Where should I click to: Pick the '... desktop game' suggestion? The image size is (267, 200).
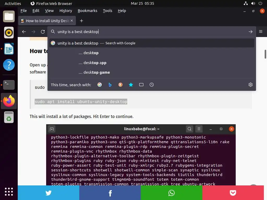tap(151, 72)
